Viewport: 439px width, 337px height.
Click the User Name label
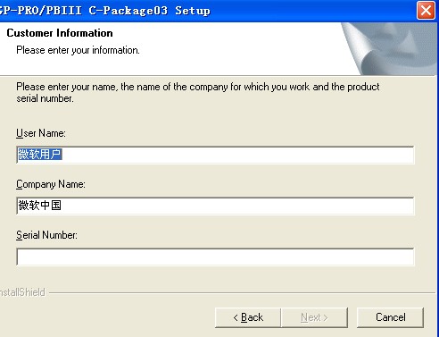[41, 133]
